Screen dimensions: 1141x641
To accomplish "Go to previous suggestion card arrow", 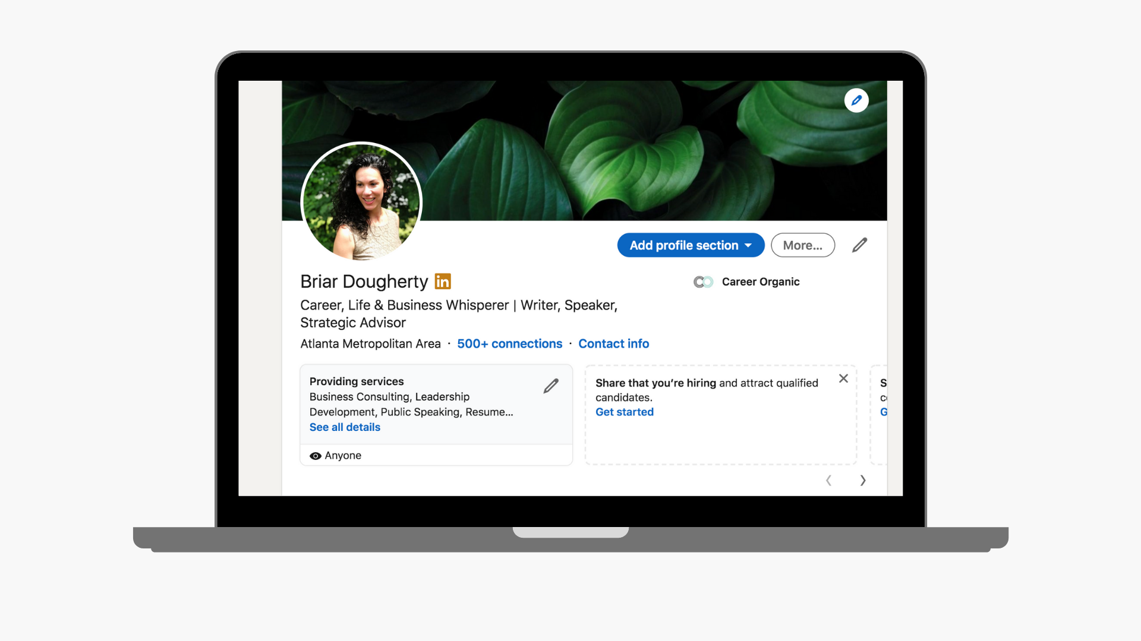I will click(x=828, y=480).
